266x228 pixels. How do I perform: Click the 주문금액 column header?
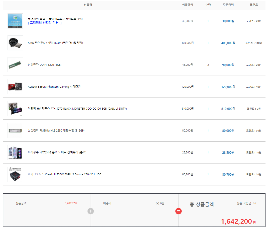[228, 5]
